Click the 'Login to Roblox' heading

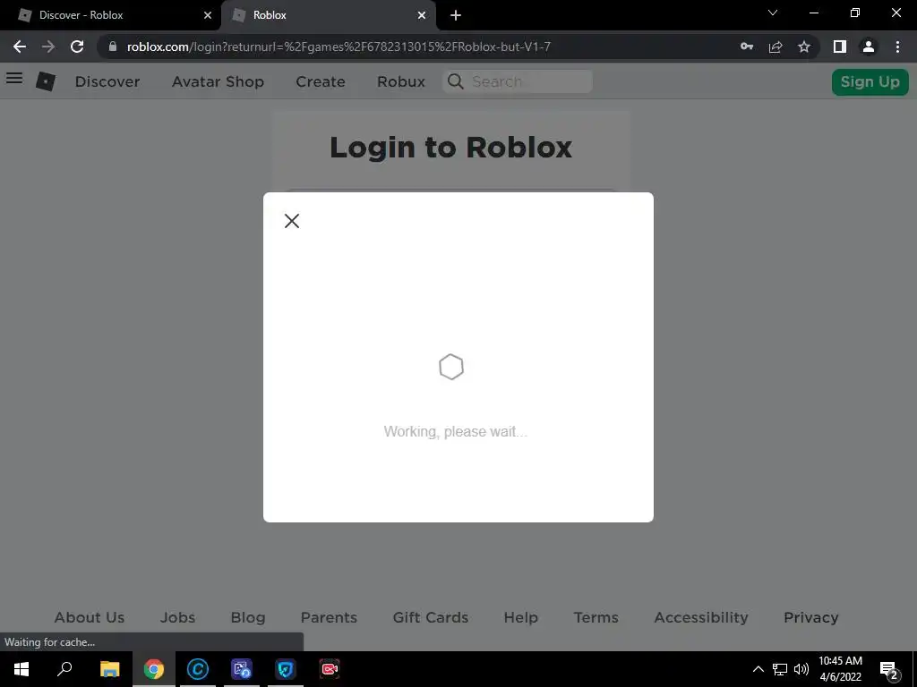[451, 148]
